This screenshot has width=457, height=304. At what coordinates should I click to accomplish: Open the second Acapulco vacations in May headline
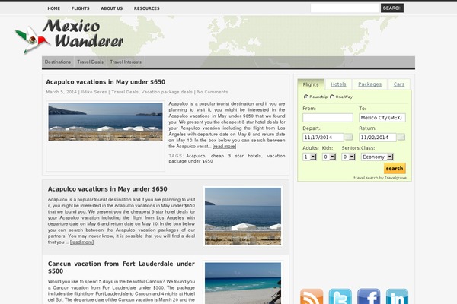(x=107, y=189)
